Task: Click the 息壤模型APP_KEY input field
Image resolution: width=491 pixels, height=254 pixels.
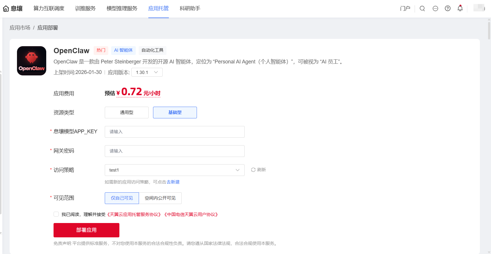Action: [174, 132]
